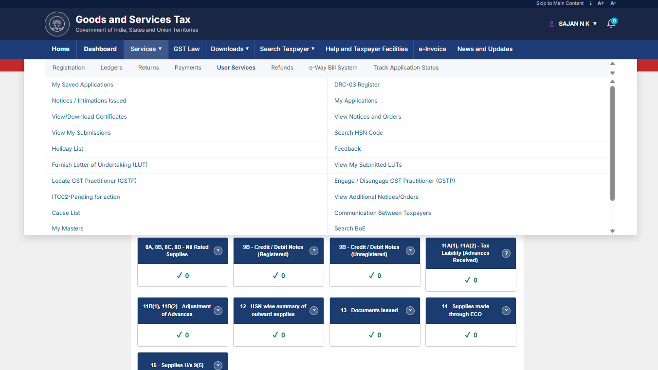Open GST Law menu item
Screen dimensions: 658x370
pyautogui.click(x=187, y=49)
